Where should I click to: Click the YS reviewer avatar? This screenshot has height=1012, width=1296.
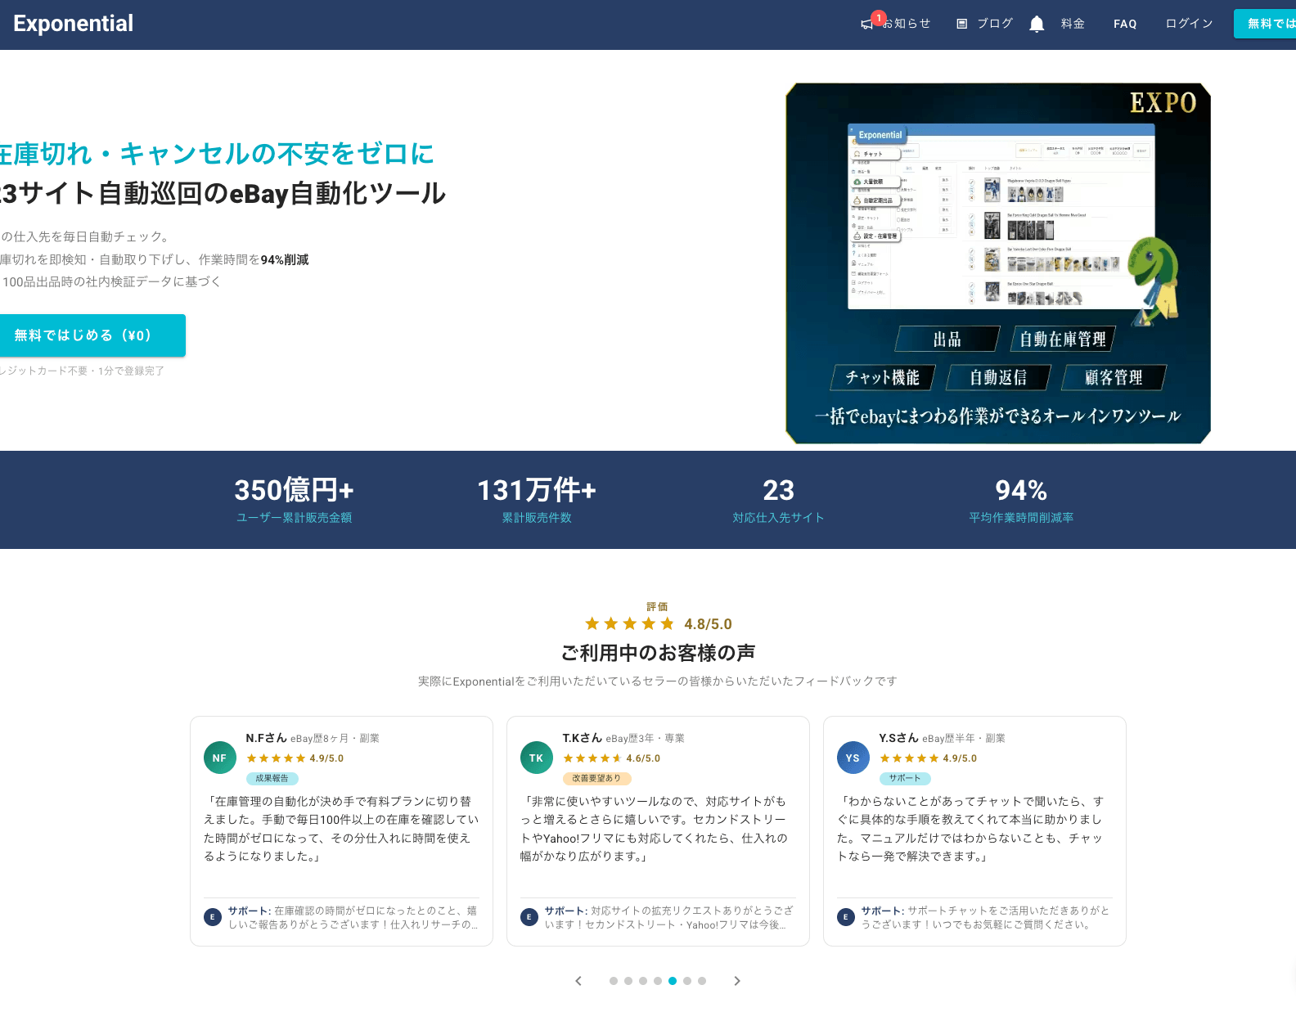pyautogui.click(x=853, y=758)
